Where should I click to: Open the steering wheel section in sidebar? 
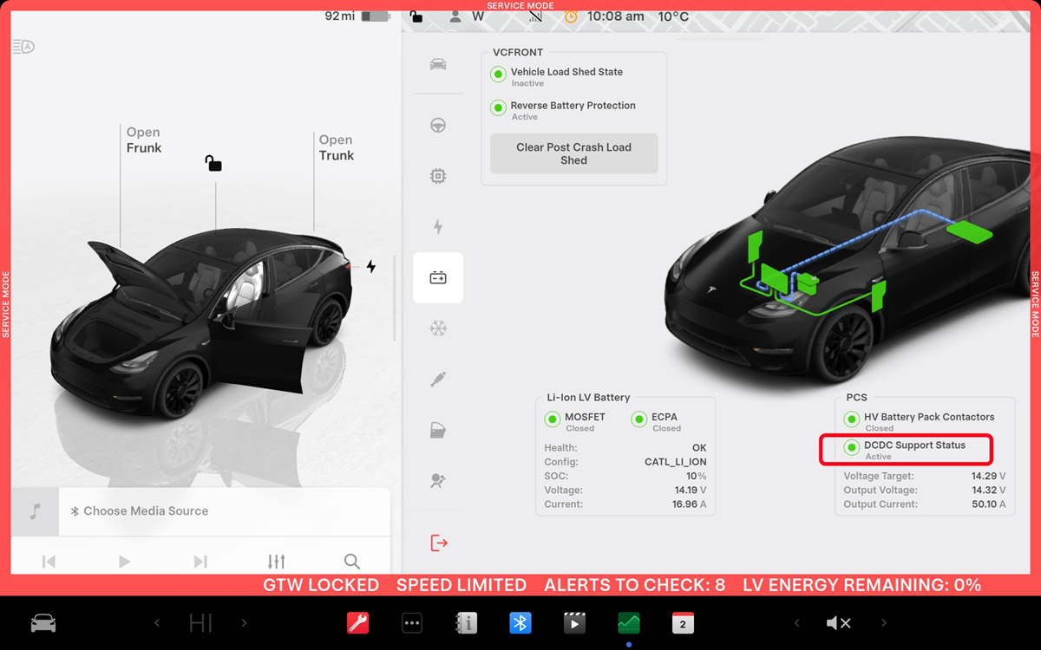pyautogui.click(x=438, y=126)
